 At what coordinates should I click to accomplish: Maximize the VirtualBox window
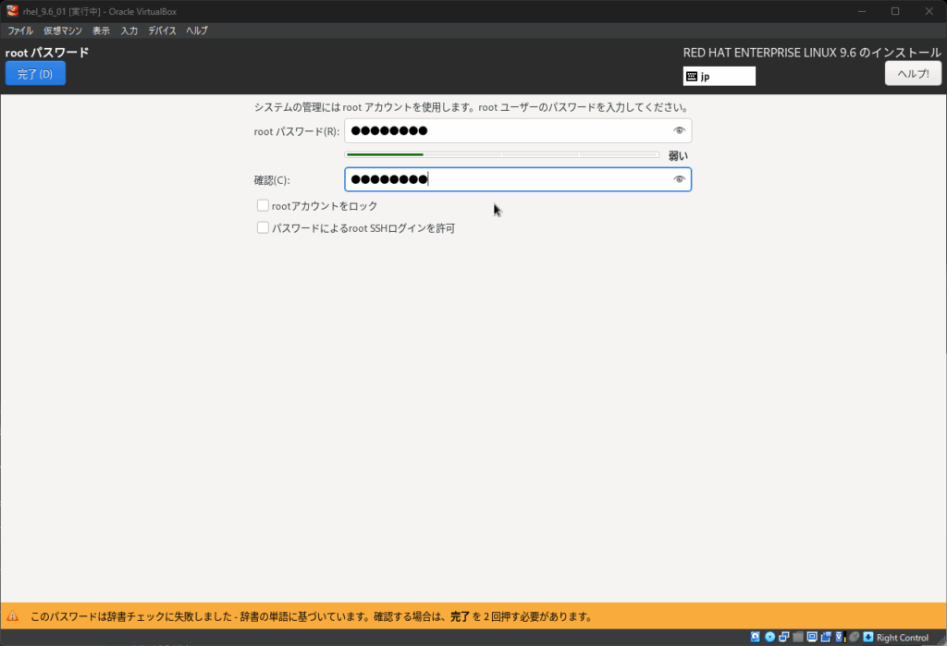(x=895, y=11)
